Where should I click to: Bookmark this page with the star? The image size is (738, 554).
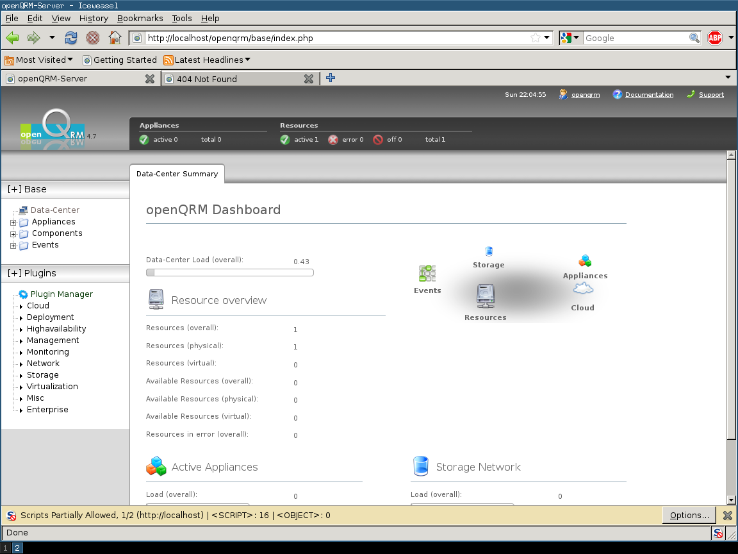[x=535, y=38]
